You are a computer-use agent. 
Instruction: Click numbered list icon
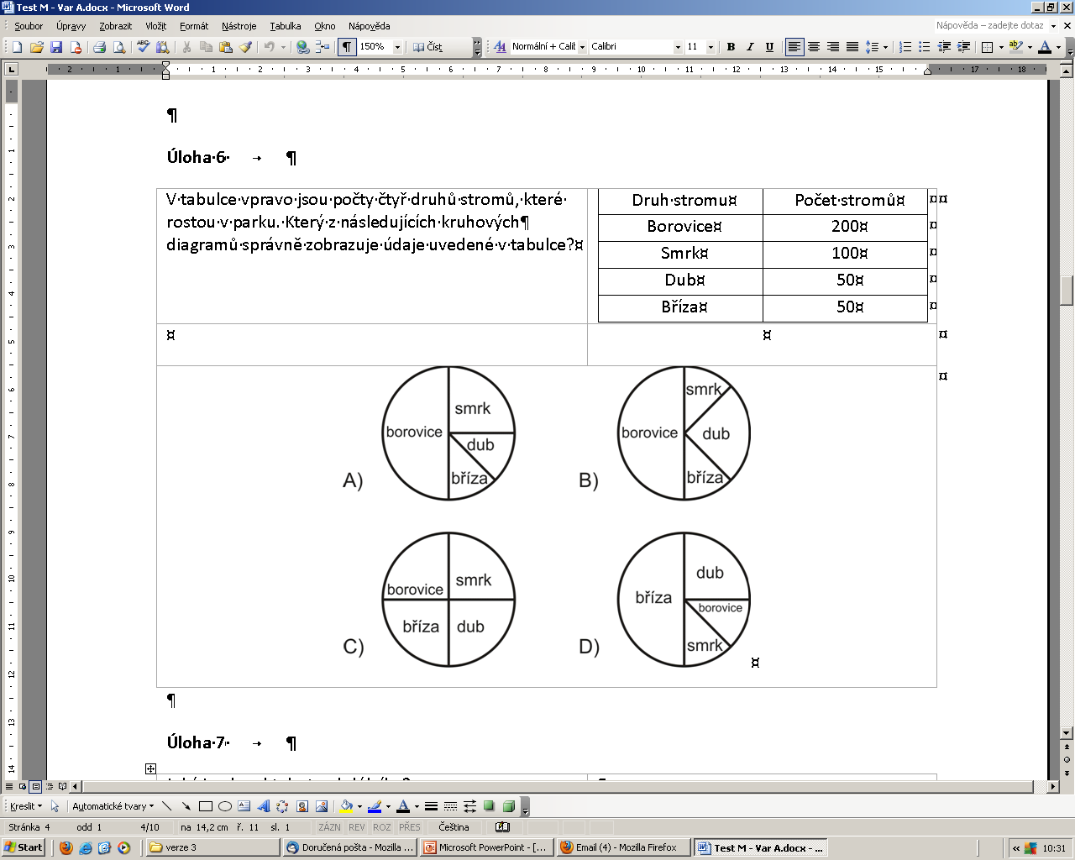[x=905, y=47]
